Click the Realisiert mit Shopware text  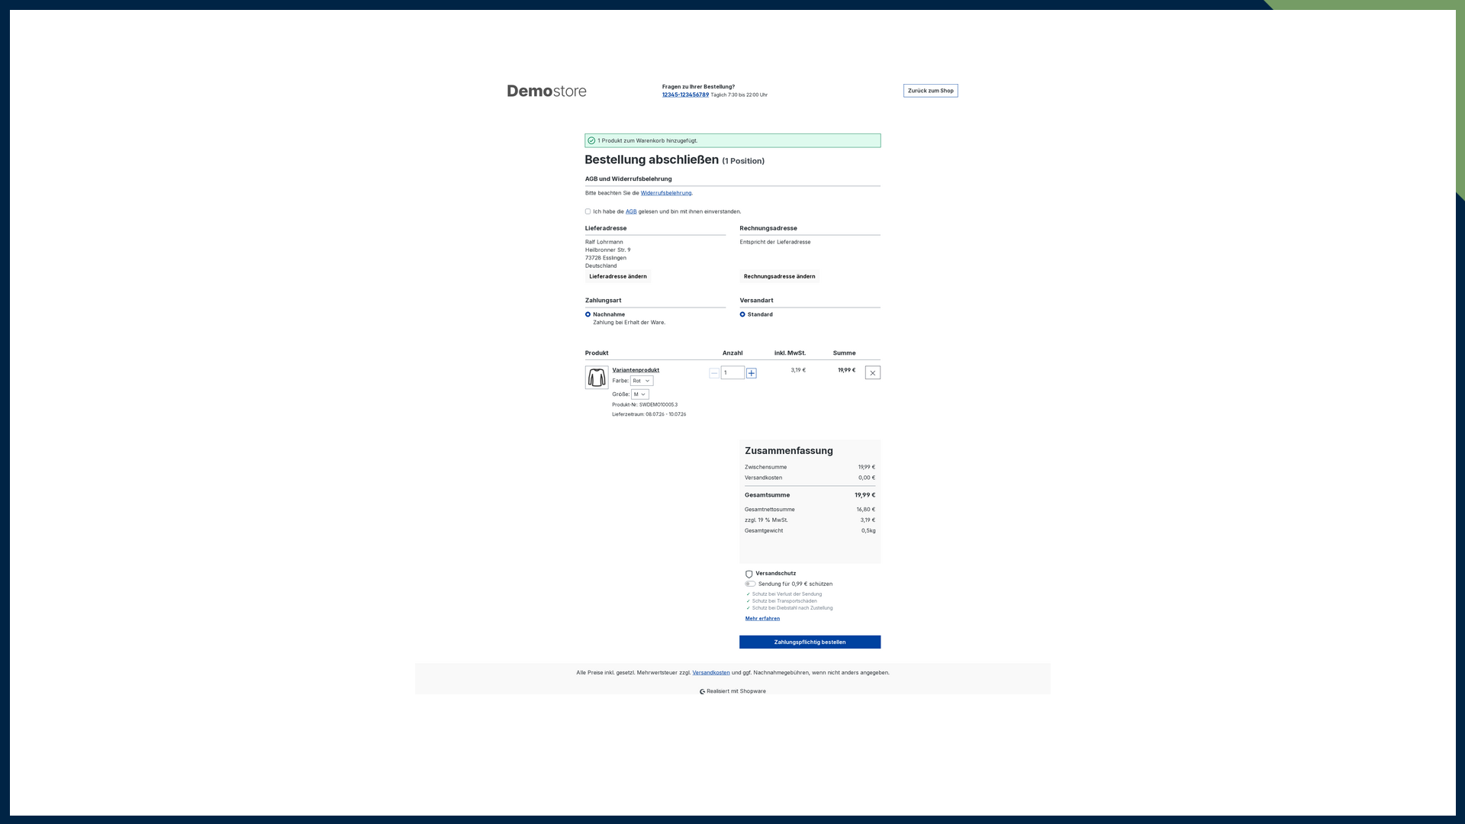pyautogui.click(x=736, y=691)
